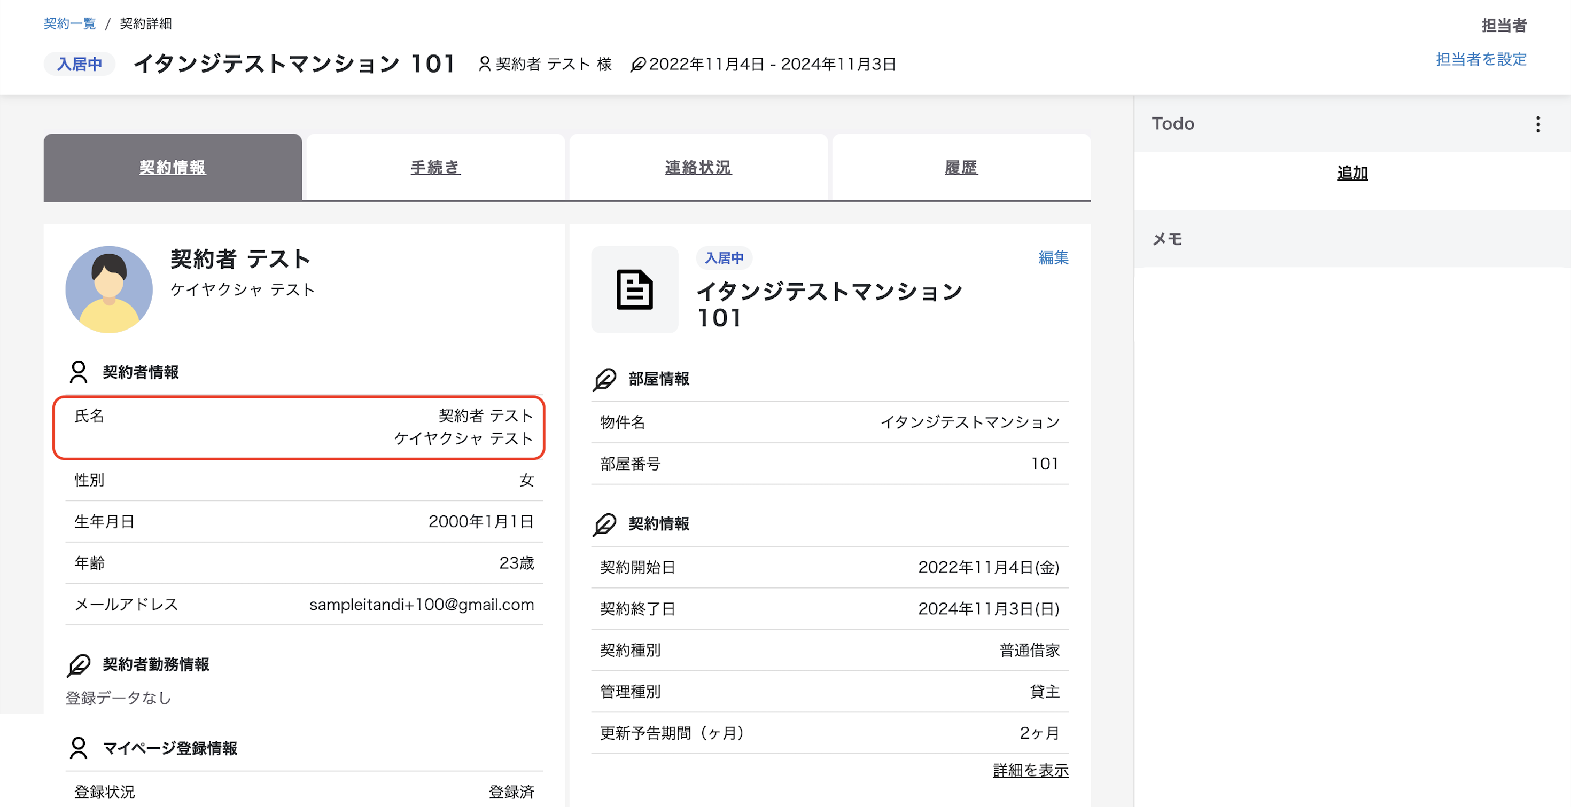Open the 手続き tab

click(435, 168)
